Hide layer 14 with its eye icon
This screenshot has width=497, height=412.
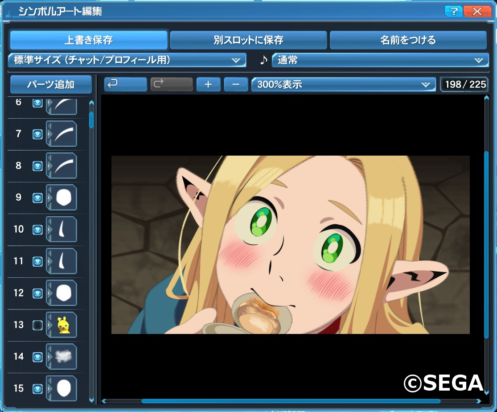37,357
